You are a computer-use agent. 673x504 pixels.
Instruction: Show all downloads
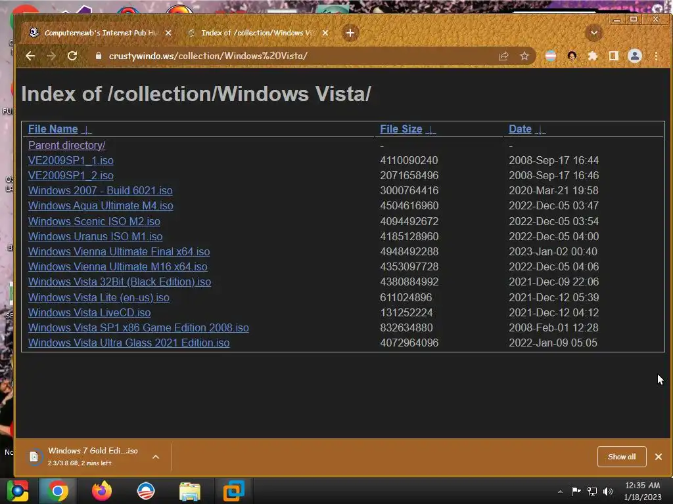point(622,457)
